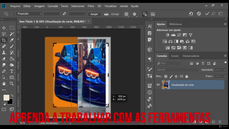This screenshot has height=129, width=229.
Task: Select the History Brush tool
Action: pyautogui.click(x=12, y=53)
